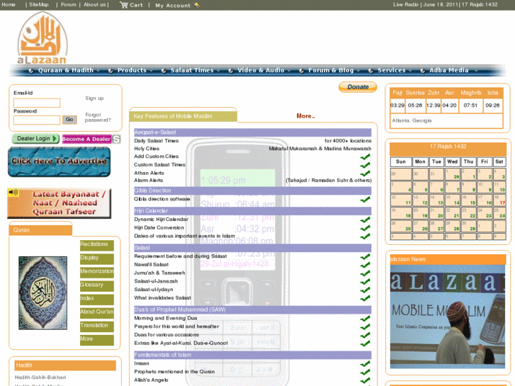
Task: Click More in the Quran panel
Action: (x=97, y=340)
